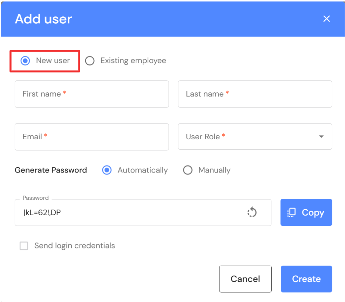Select the Email input field
Screen dimensions: 345x302
click(92, 136)
